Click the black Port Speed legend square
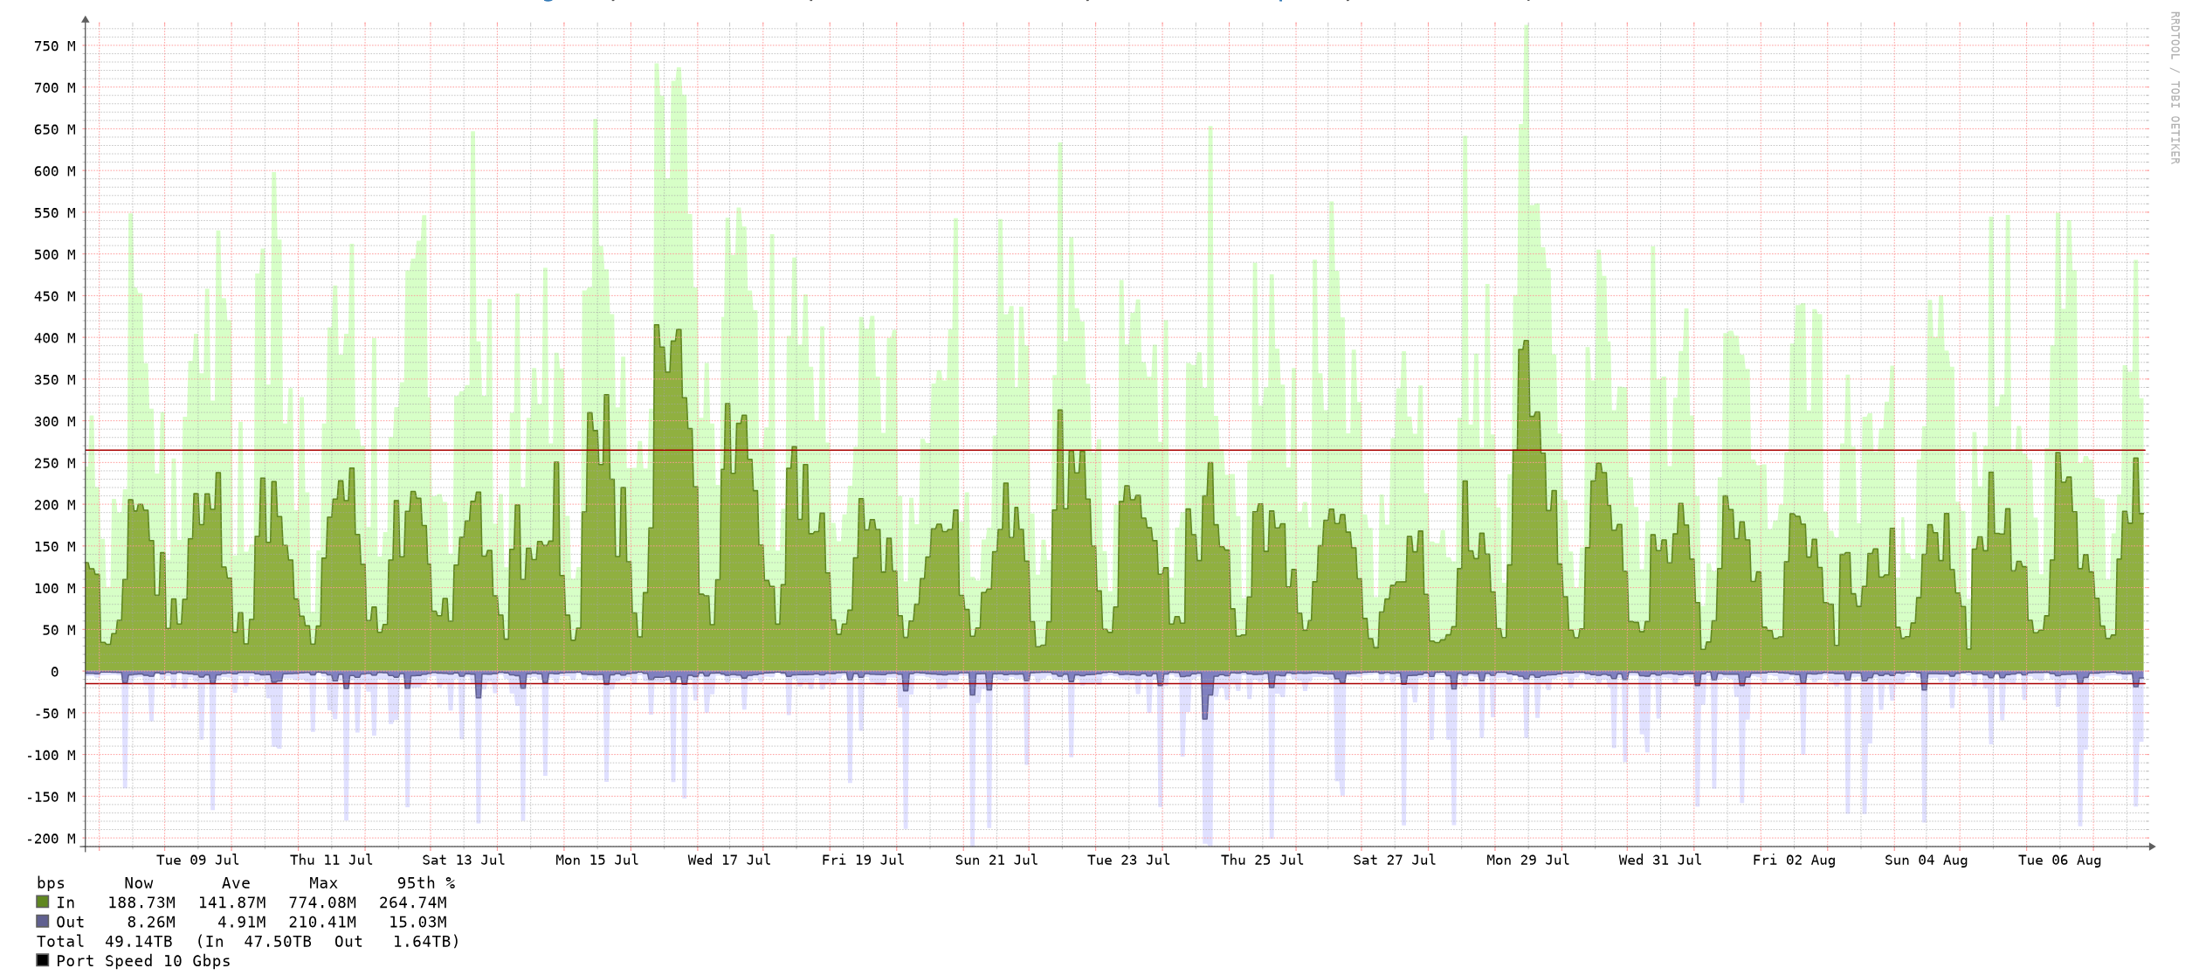Viewport: 2199px width, 975px height. [42, 960]
